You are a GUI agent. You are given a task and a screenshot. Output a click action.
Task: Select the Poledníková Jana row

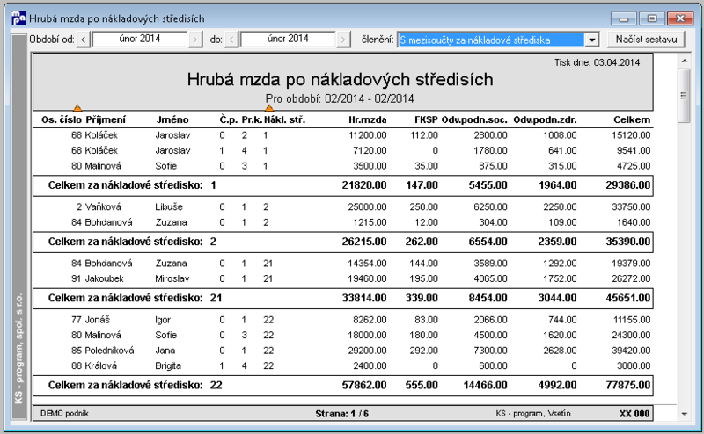(x=342, y=351)
